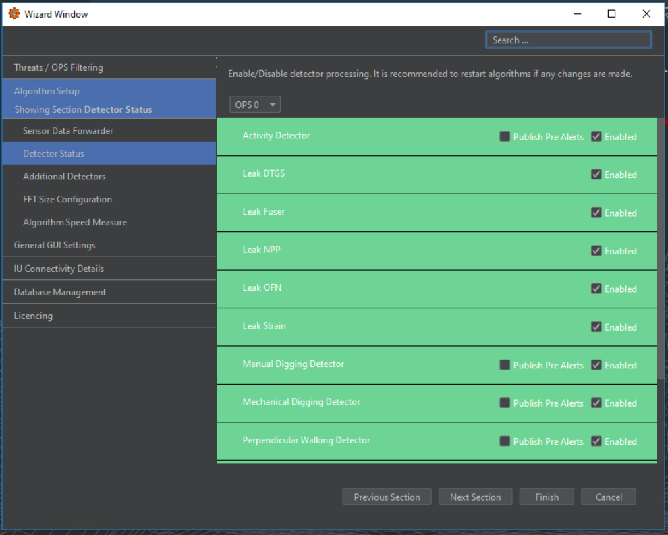Viewport: 668px width, 535px height.
Task: Select Algorithm Speed Measure entry
Action: (75, 223)
